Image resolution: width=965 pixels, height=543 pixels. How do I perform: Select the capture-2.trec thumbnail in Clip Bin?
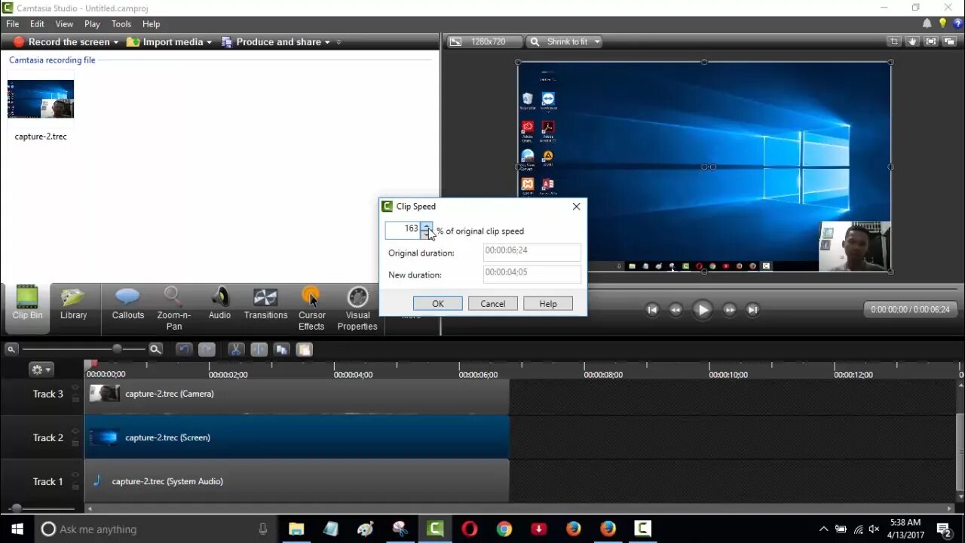(x=41, y=99)
